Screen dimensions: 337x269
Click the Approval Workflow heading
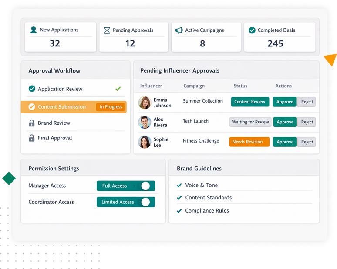[54, 71]
